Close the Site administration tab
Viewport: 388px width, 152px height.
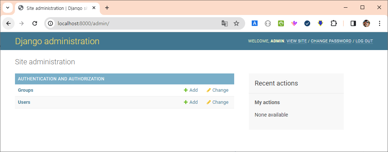[94, 8]
